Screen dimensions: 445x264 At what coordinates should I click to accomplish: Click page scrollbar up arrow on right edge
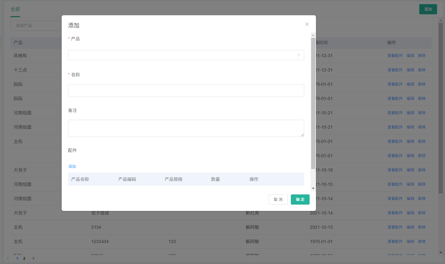click(441, 20)
